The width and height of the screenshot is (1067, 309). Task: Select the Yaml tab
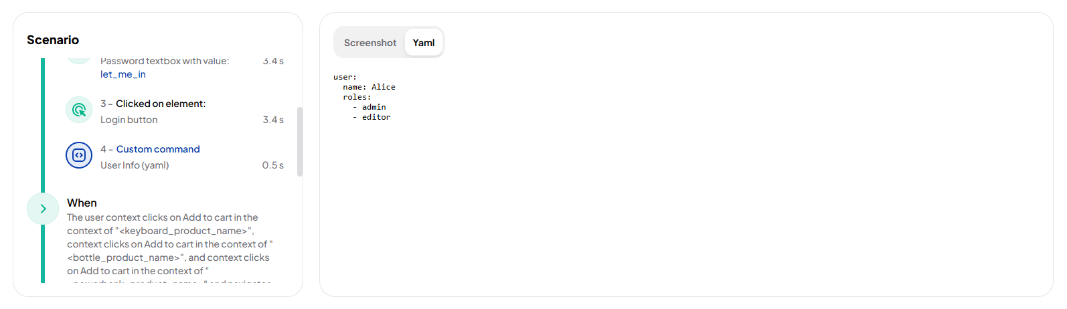pos(423,43)
